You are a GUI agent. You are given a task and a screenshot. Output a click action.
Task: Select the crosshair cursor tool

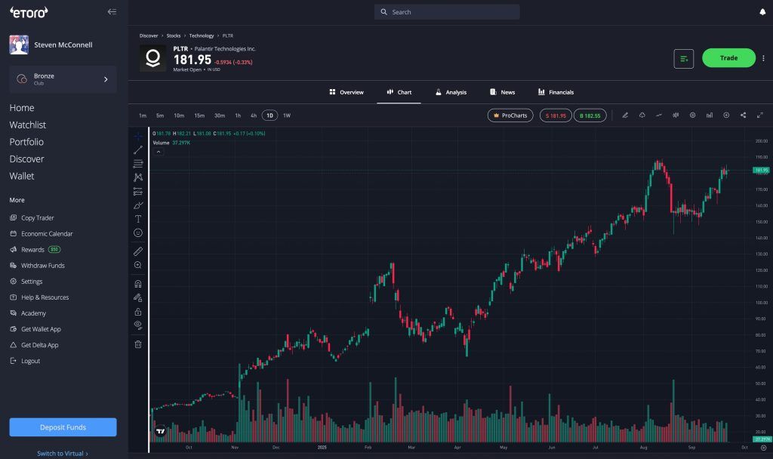(x=138, y=136)
